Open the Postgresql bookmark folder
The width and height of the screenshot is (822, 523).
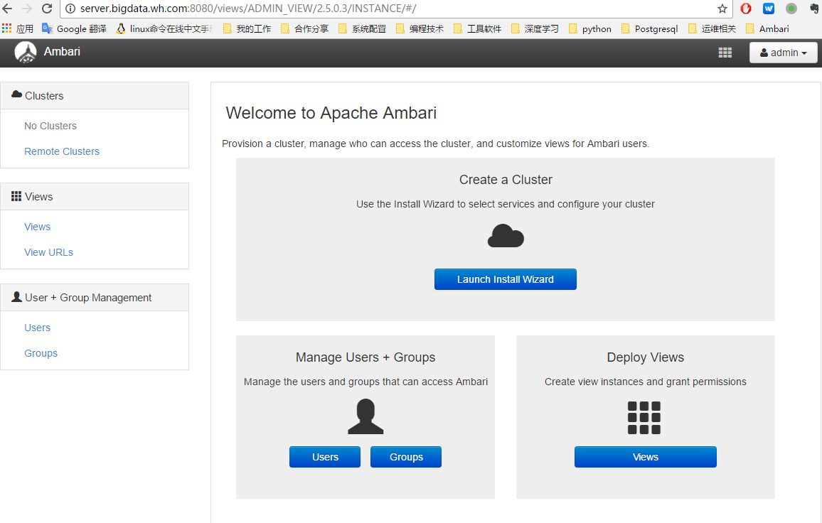tap(649, 28)
